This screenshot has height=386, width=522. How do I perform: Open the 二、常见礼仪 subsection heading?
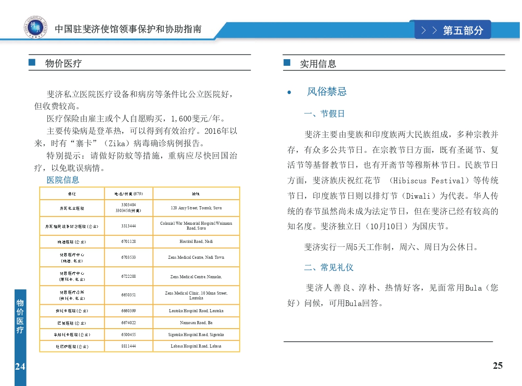click(329, 268)
